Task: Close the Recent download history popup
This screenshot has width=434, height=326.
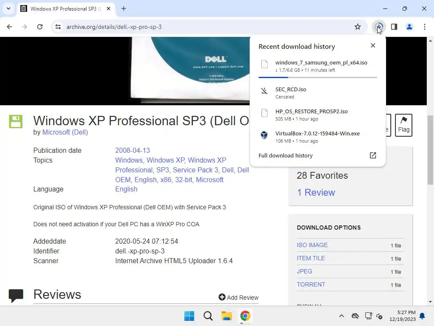Action: [x=373, y=45]
